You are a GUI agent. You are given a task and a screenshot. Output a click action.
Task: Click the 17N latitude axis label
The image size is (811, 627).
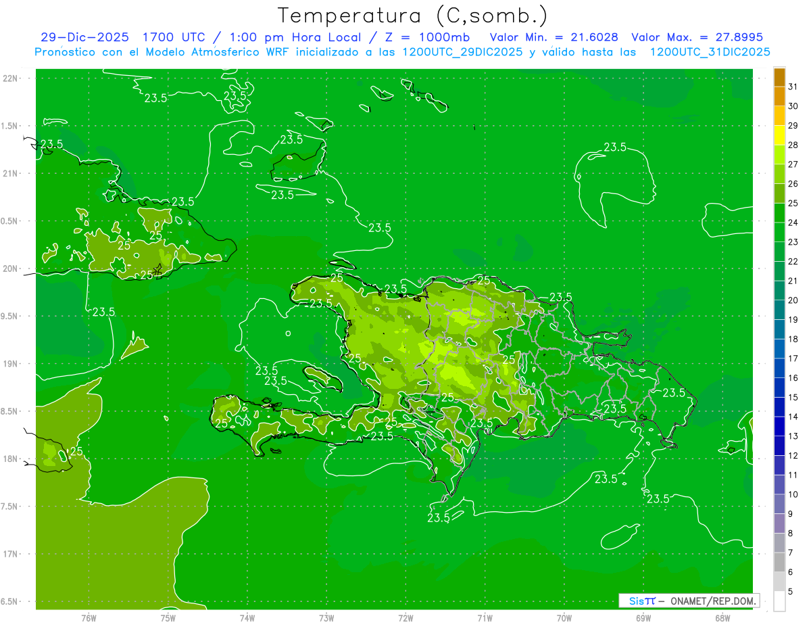click(9, 555)
